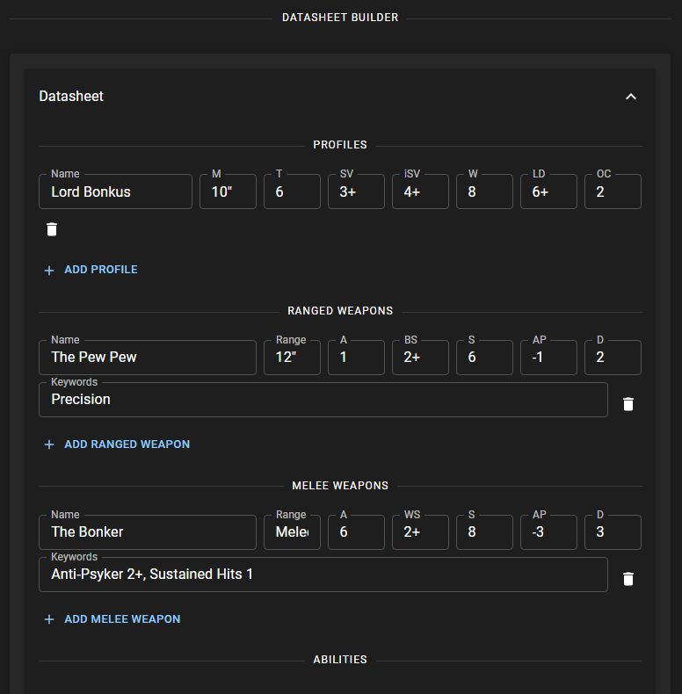This screenshot has height=694, width=682.
Task: Edit the profile name Lord Bonkus
Action: (115, 192)
